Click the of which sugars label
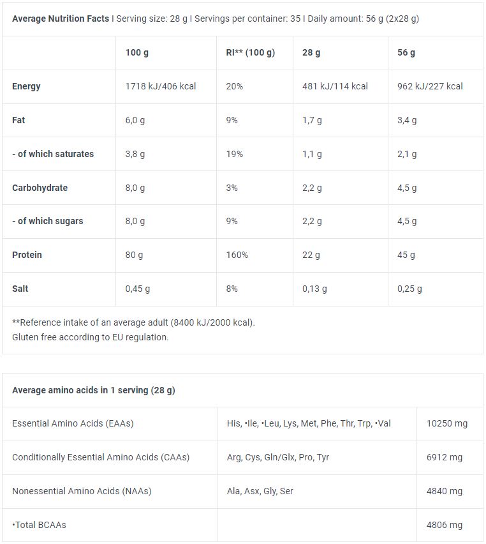 [48, 221]
